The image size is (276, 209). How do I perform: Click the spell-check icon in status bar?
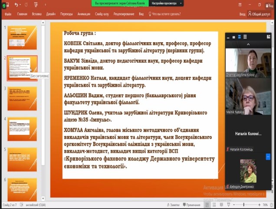[x=21, y=205]
